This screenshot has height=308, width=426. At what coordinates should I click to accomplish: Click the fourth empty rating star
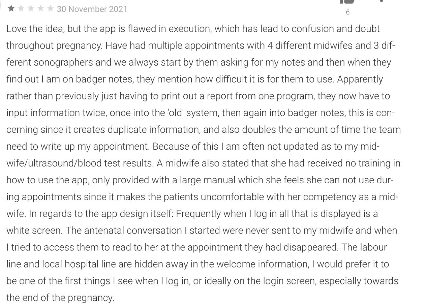40,9
